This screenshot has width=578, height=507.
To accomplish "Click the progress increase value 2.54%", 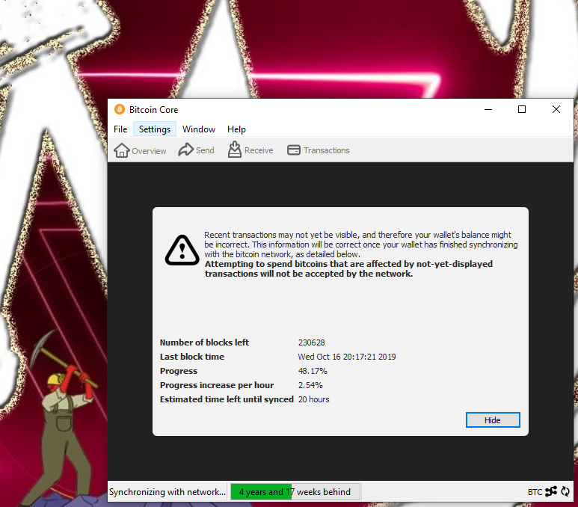I will coord(310,385).
